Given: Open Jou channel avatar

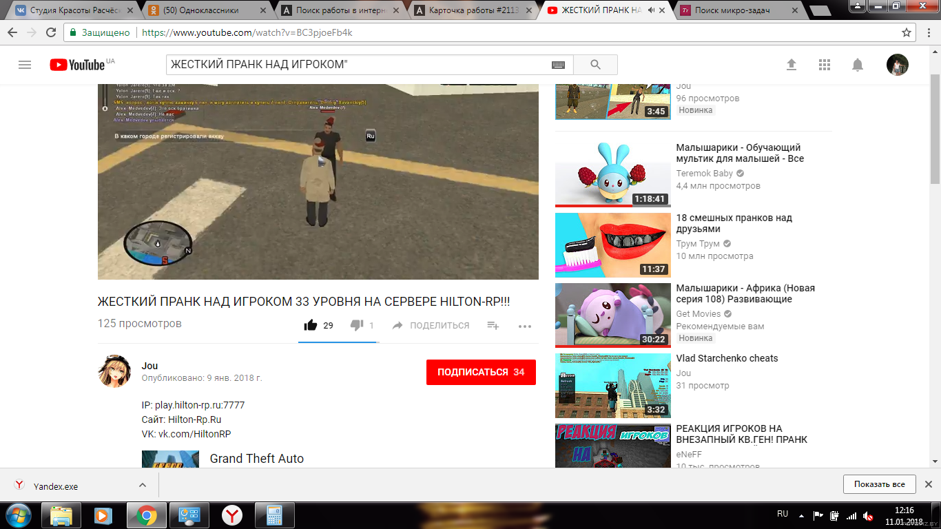Looking at the screenshot, I should [x=114, y=371].
